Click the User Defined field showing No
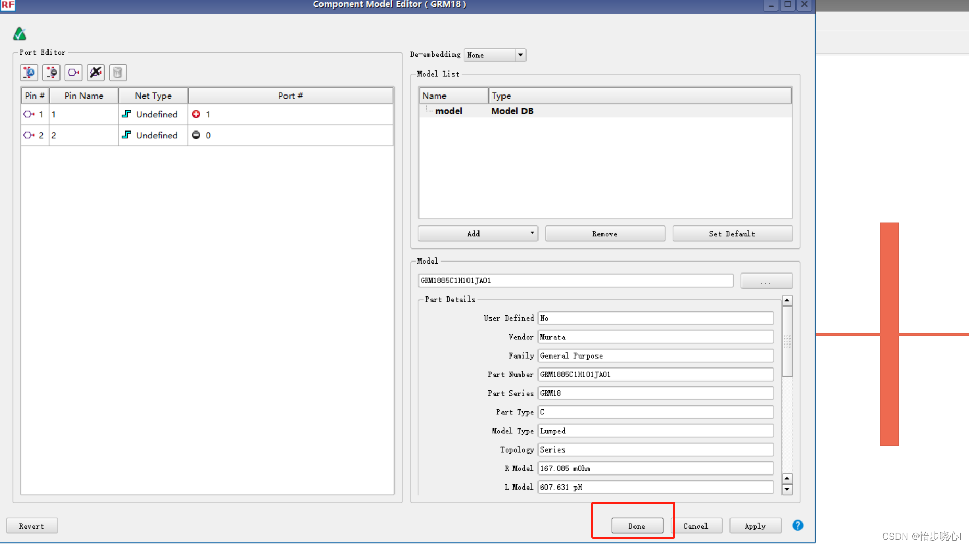This screenshot has width=969, height=546. pos(655,318)
